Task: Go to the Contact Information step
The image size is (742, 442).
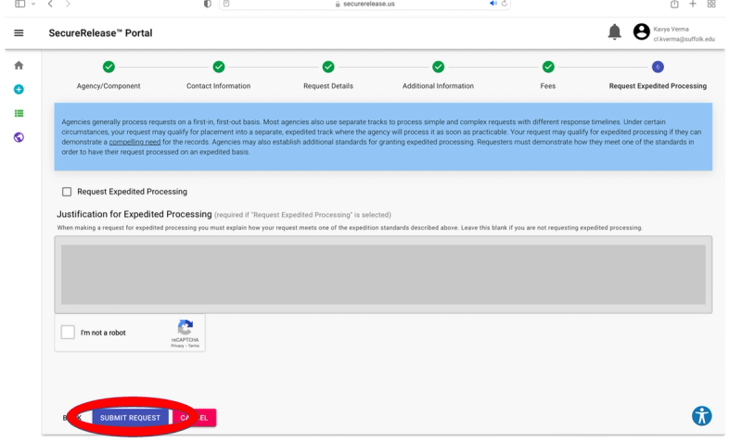Action: point(218,75)
